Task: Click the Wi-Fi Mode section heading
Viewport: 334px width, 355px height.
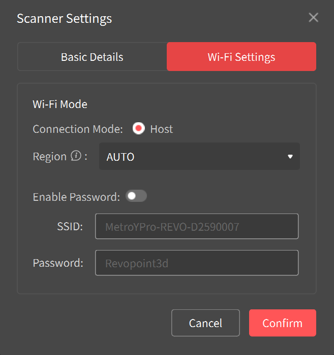Action: pyautogui.click(x=60, y=104)
